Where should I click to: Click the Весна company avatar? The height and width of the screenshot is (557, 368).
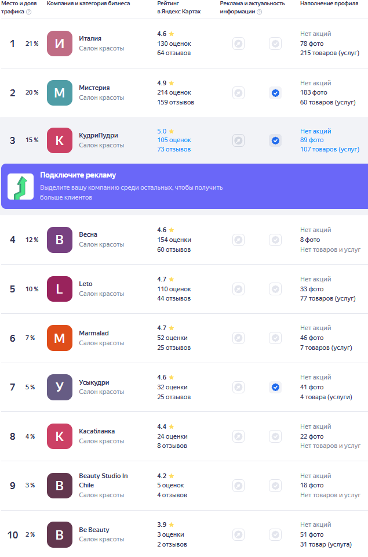click(x=60, y=240)
